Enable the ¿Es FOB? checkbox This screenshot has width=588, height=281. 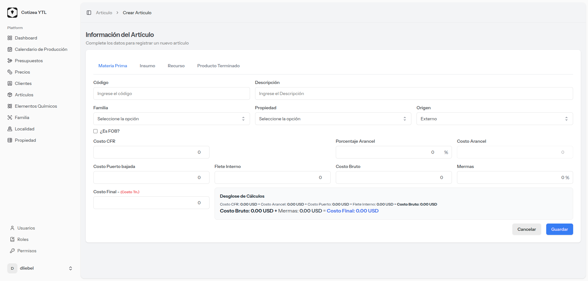pos(95,131)
